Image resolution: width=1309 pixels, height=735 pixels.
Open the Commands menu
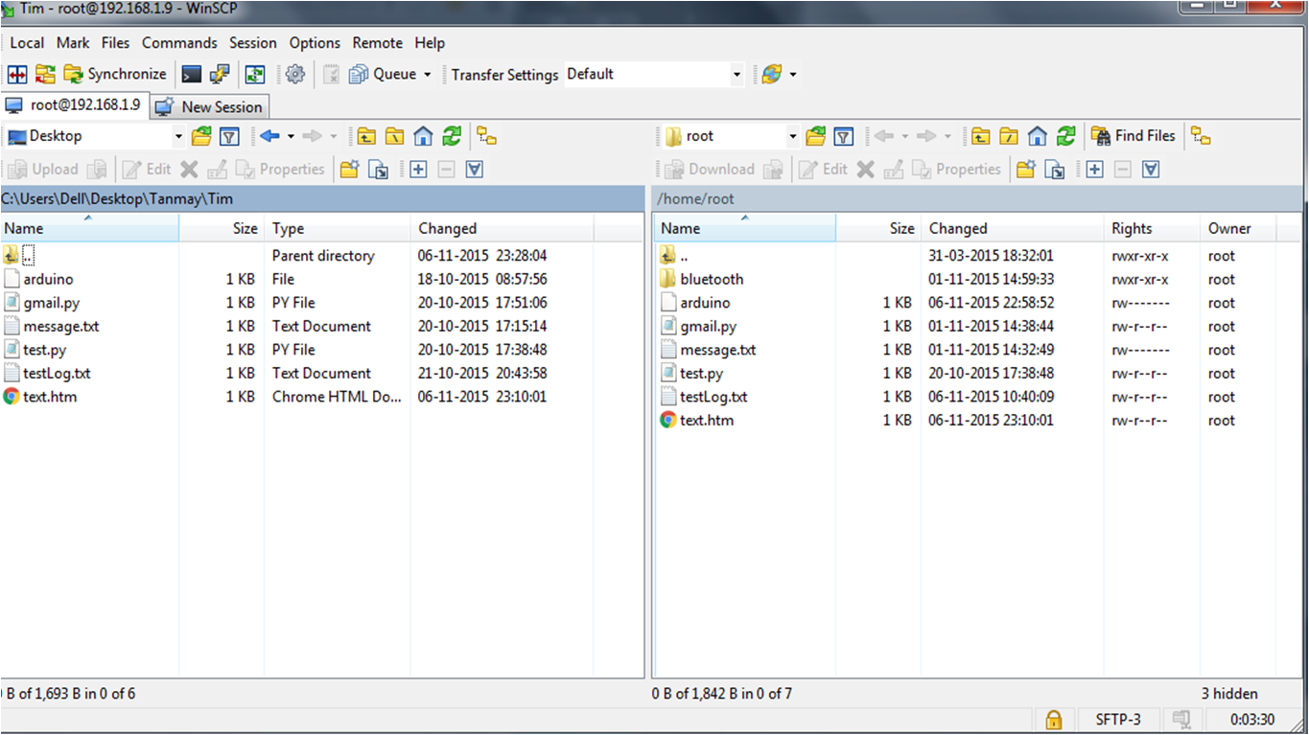[x=179, y=43]
